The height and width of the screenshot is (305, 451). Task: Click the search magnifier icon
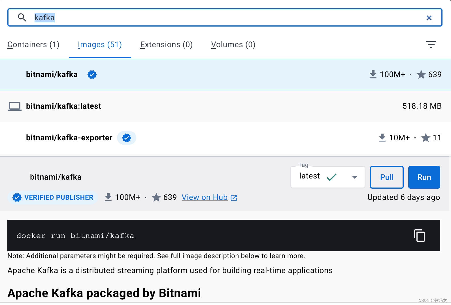pos(22,18)
